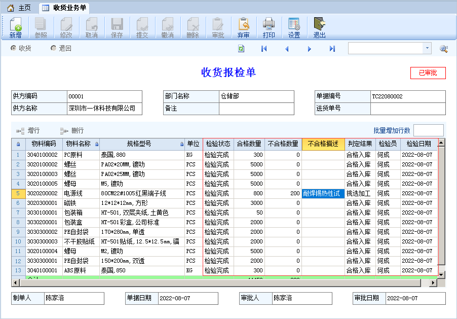Click the 新增 (New) toolbar icon

tap(15, 28)
